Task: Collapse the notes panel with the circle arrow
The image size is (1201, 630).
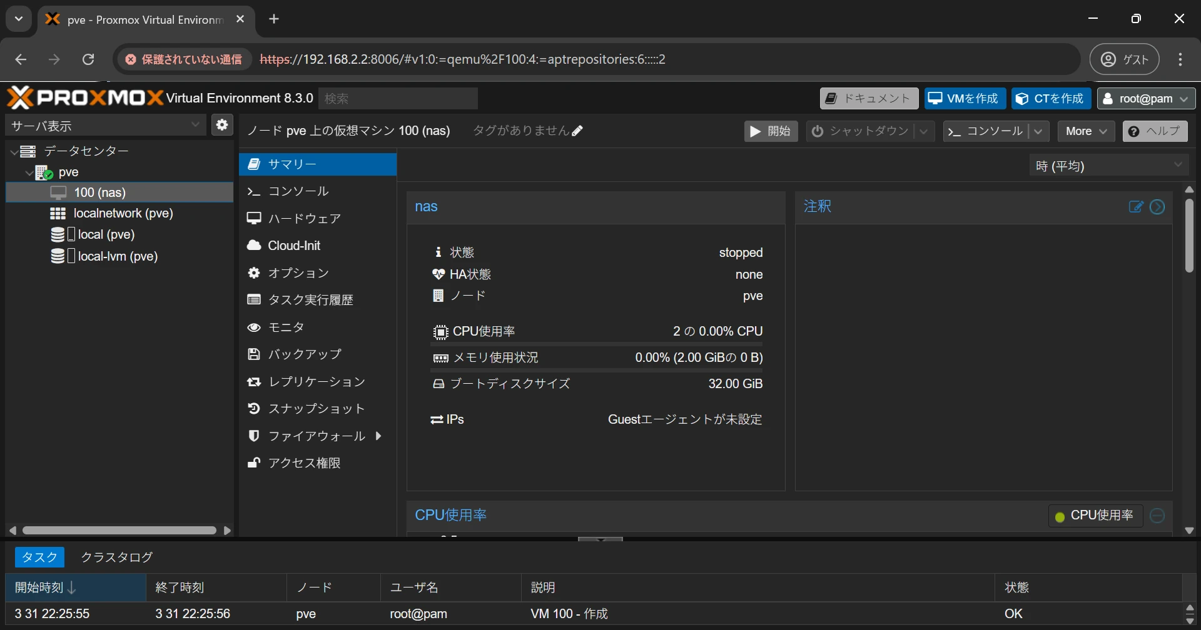Action: click(x=1158, y=207)
